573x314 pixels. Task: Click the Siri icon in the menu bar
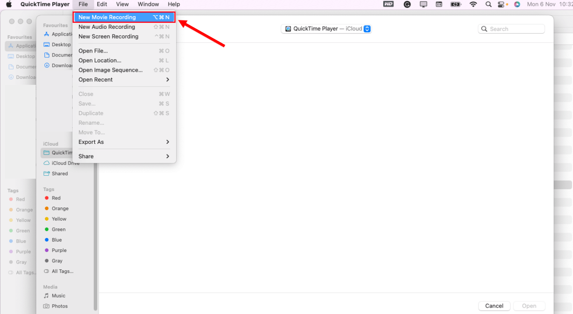pos(517,4)
